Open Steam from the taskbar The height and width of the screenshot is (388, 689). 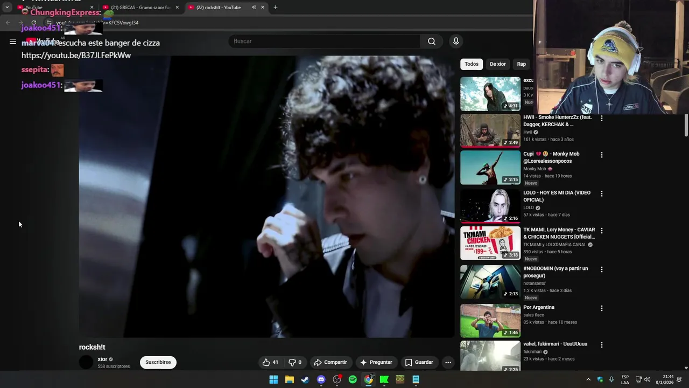click(305, 379)
